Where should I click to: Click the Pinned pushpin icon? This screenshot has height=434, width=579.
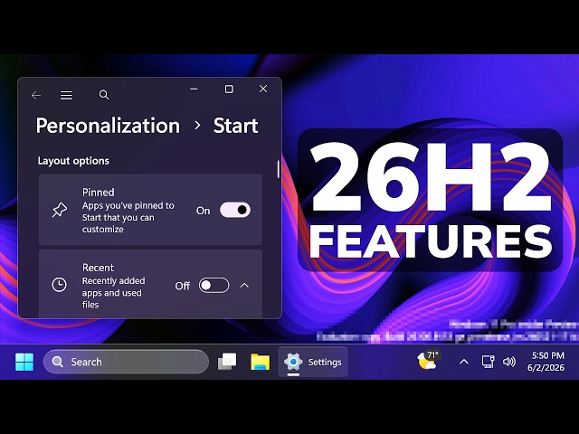tap(60, 210)
